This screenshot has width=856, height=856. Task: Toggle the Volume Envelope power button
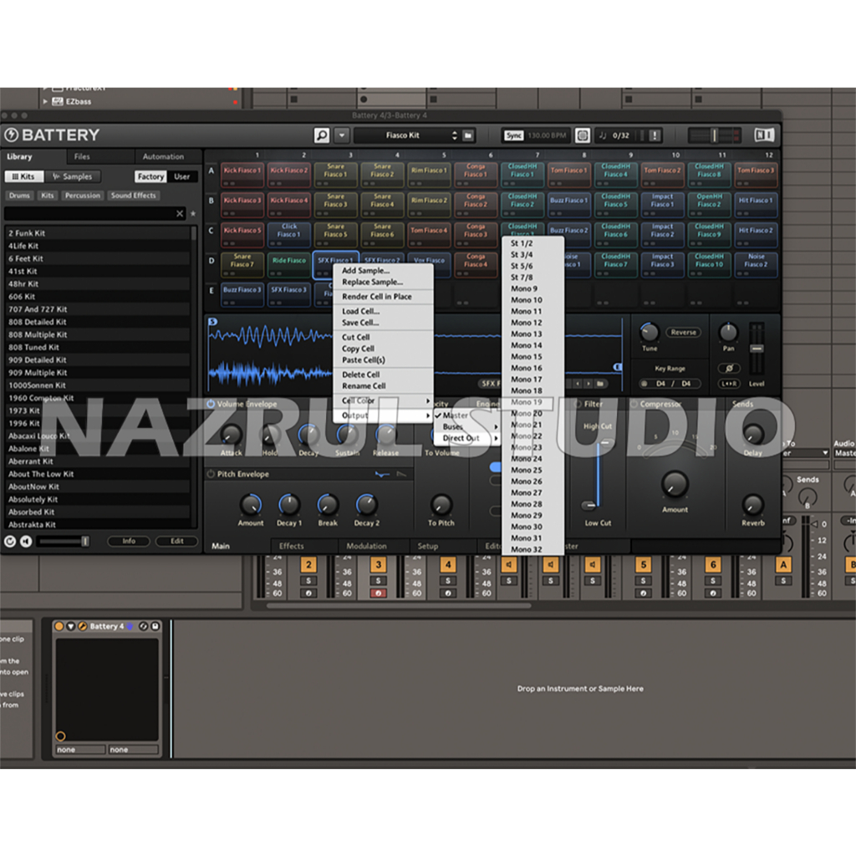(211, 404)
